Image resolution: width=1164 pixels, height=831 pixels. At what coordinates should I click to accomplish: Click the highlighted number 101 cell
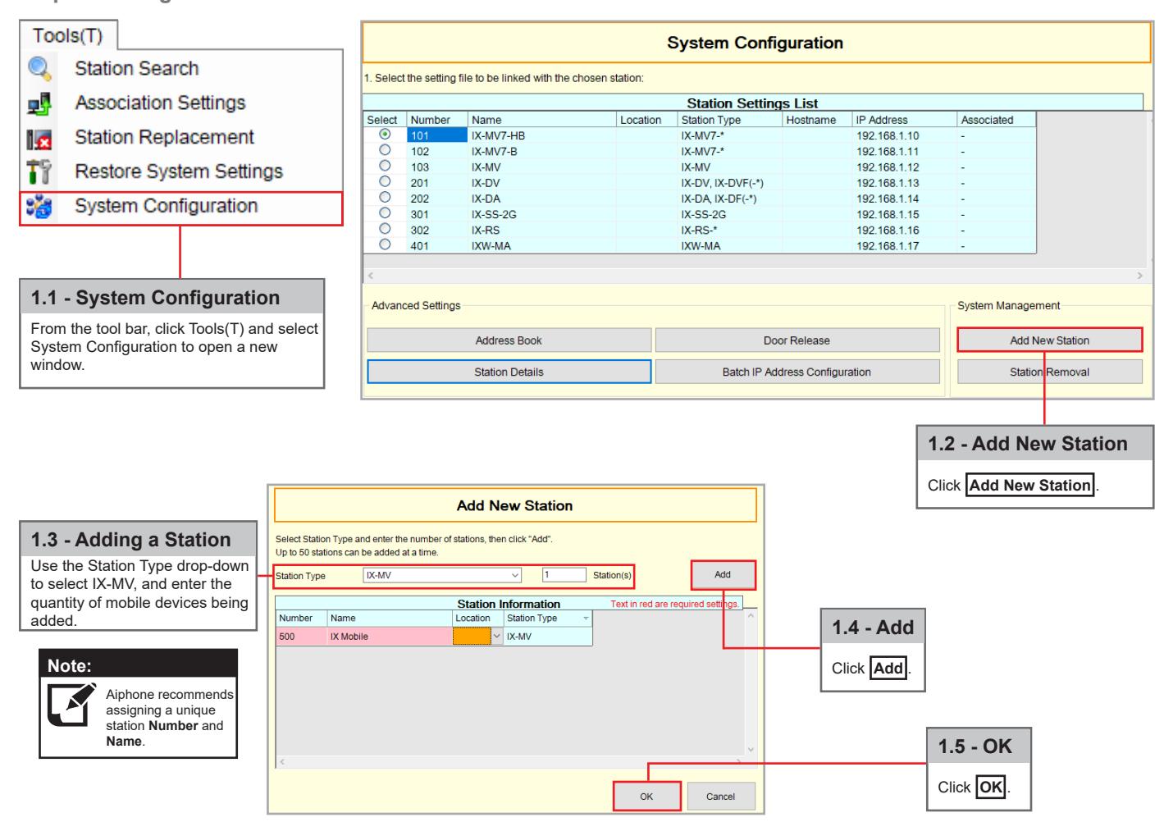pos(437,135)
